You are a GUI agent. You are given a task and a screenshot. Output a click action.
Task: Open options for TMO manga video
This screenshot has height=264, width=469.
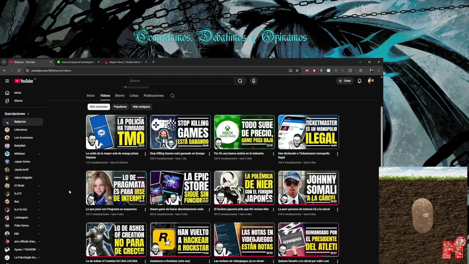(x=145, y=154)
